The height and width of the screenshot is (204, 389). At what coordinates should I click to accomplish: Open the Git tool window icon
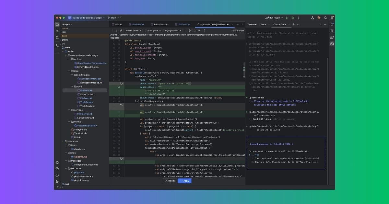click(57, 182)
